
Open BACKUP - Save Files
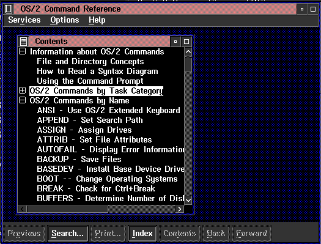click(79, 159)
